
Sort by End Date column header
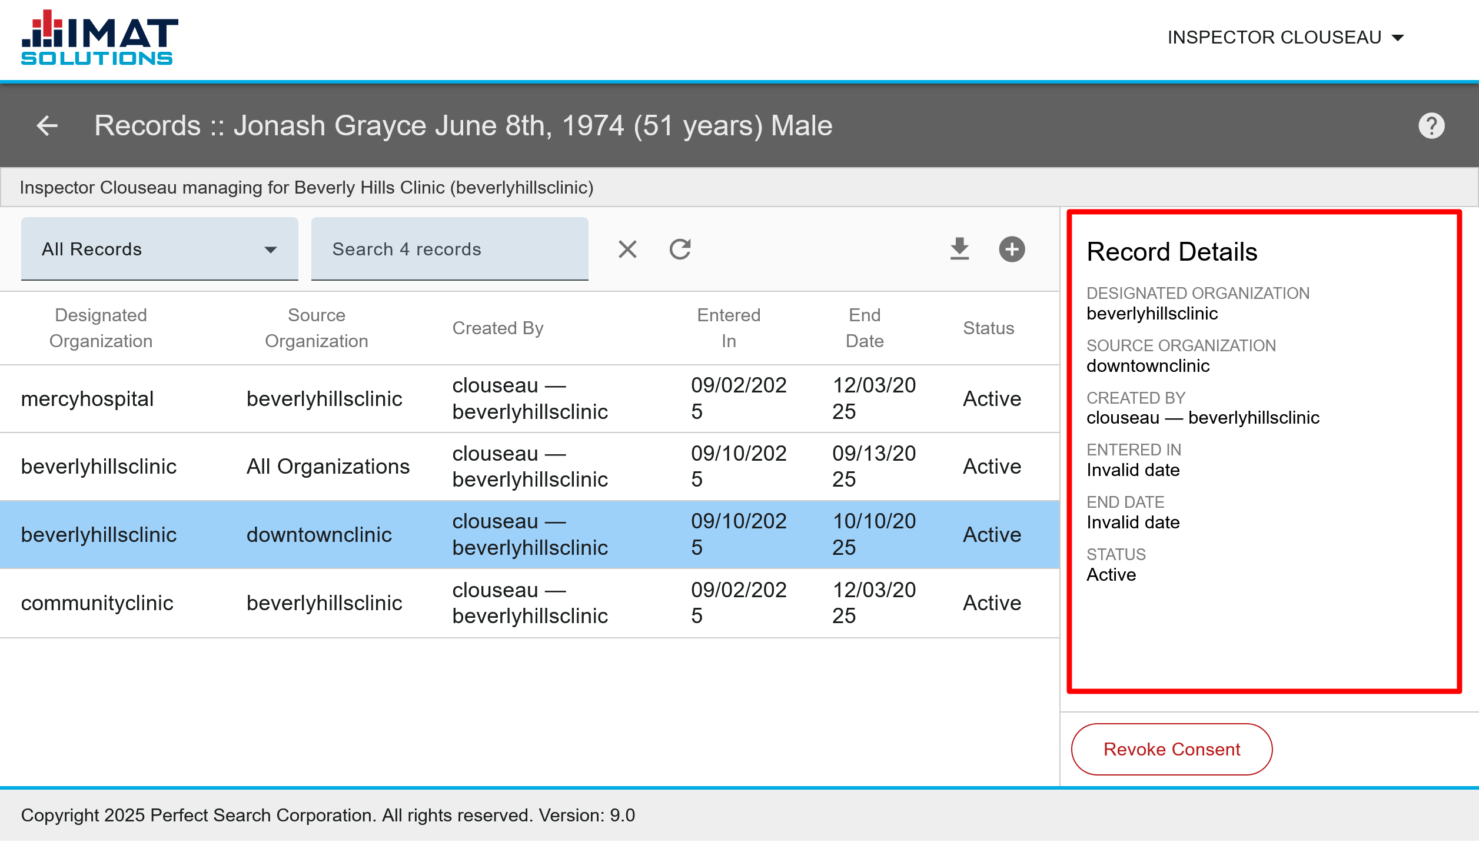[864, 328]
